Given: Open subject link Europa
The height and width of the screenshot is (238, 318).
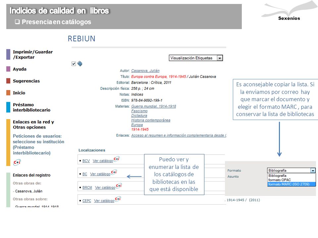Looking at the screenshot, I should pyautogui.click(x=137, y=125).
